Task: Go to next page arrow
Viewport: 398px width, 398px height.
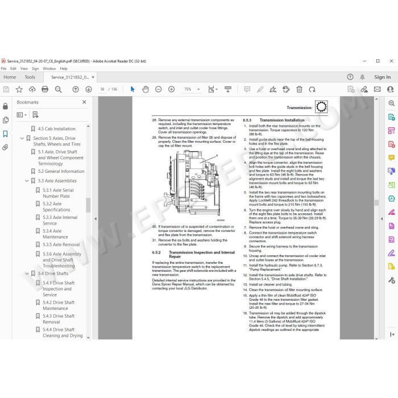Action: tap(89, 89)
